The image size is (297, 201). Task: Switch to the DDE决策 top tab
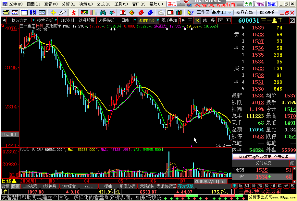click(267, 13)
